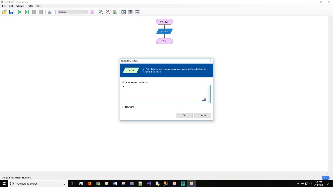333x187 pixels.
Task: Open the source code viewer icon
Action: coord(131,12)
